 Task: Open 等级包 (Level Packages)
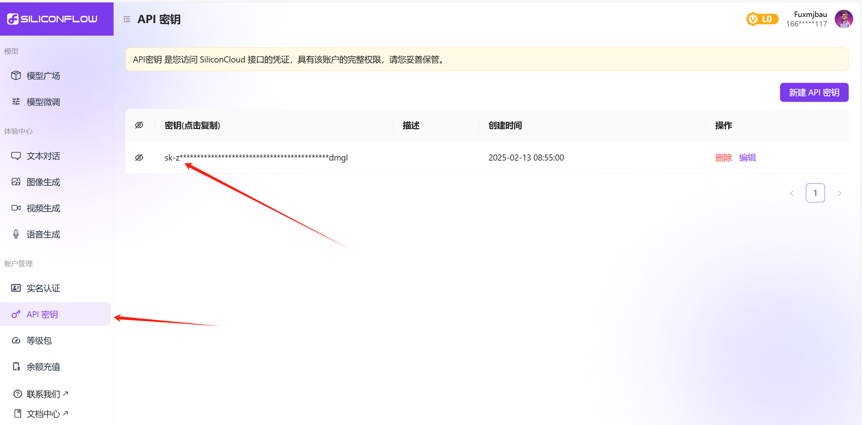point(39,340)
